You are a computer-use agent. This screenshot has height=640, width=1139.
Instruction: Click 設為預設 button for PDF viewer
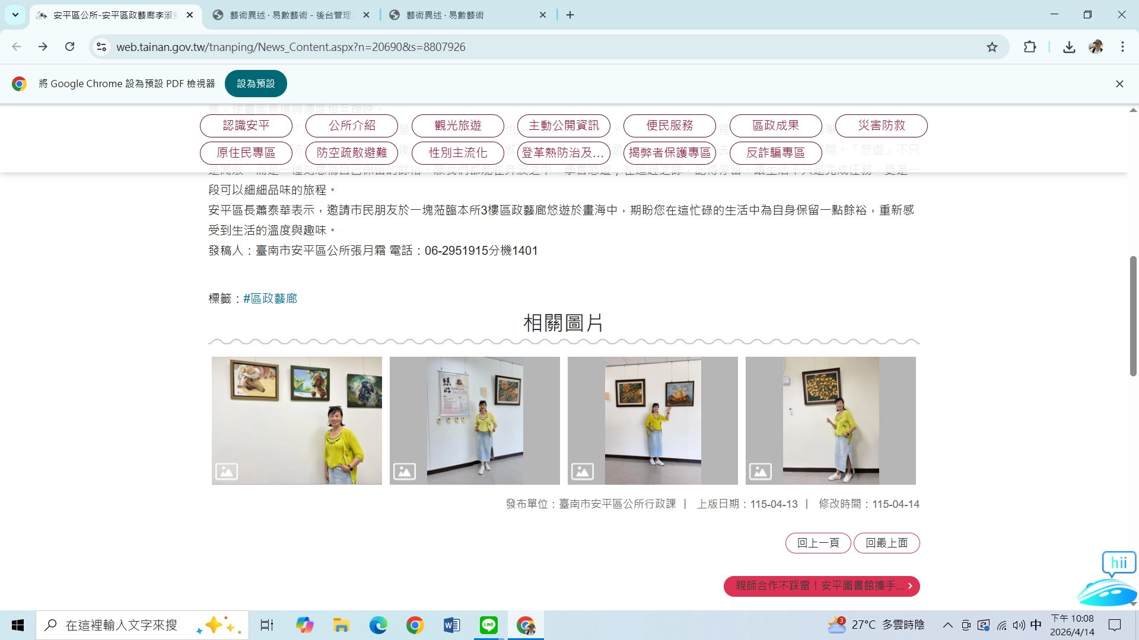click(256, 84)
